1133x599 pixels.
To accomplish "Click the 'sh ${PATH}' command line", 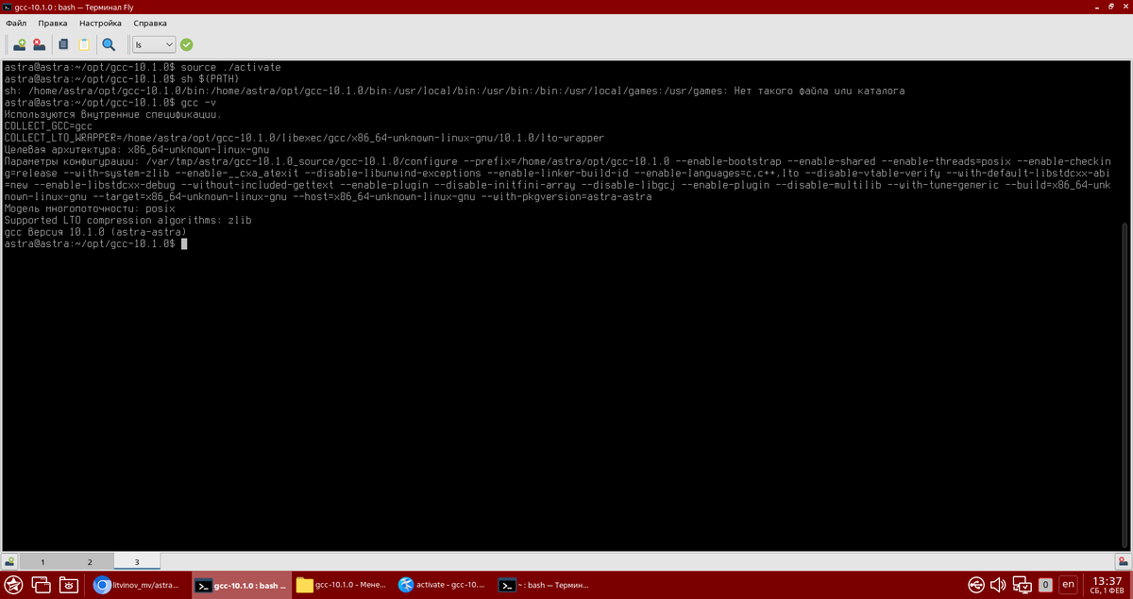I will pos(121,79).
